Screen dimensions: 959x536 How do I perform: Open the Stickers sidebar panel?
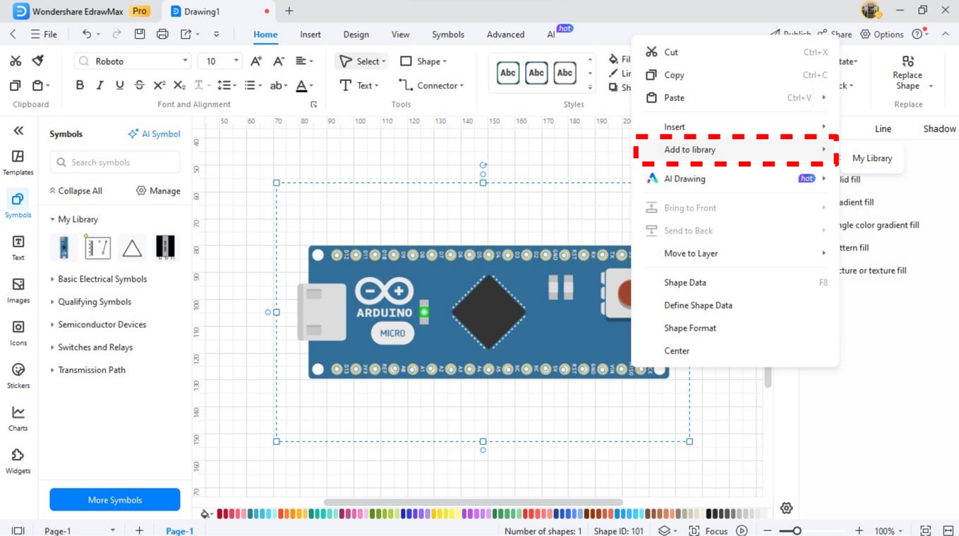coord(18,376)
